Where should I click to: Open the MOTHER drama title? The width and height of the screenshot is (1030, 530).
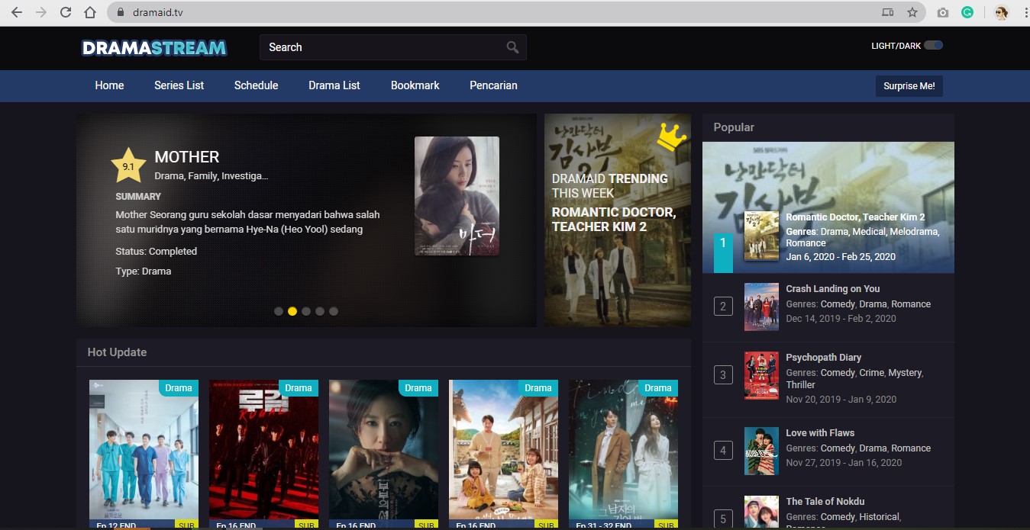click(187, 157)
